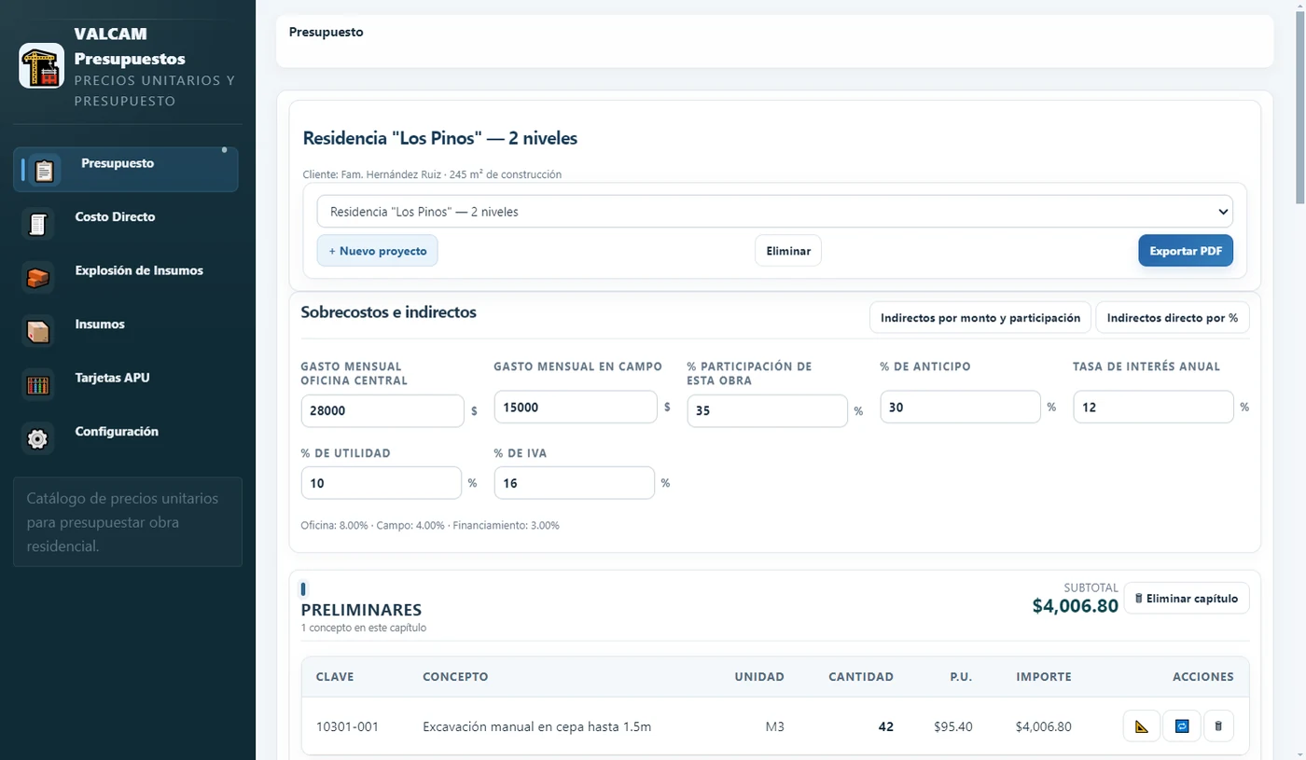
Task: Switch to Indirectos por monto y participación
Action: coord(979,318)
